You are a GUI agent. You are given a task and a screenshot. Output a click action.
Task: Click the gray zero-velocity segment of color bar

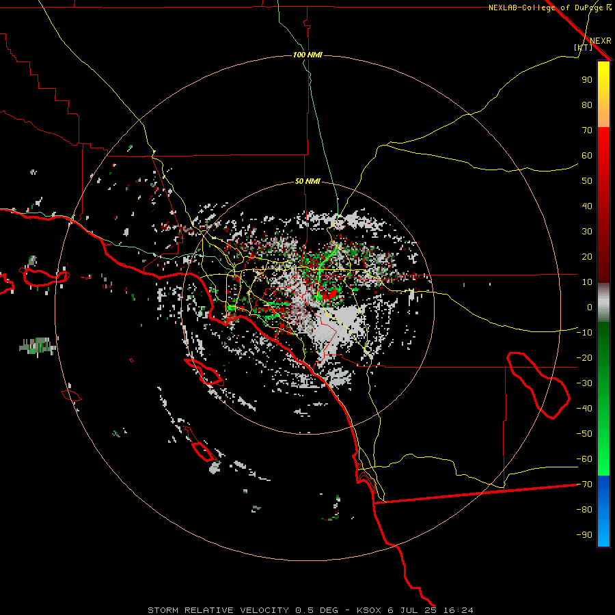pos(603,303)
